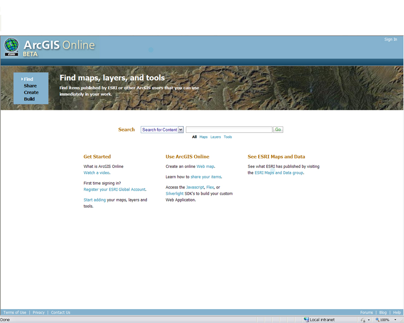Image resolution: width=404 pixels, height=323 pixels.
Task: Open the zoom level dropdown arrow
Action: 395,320
